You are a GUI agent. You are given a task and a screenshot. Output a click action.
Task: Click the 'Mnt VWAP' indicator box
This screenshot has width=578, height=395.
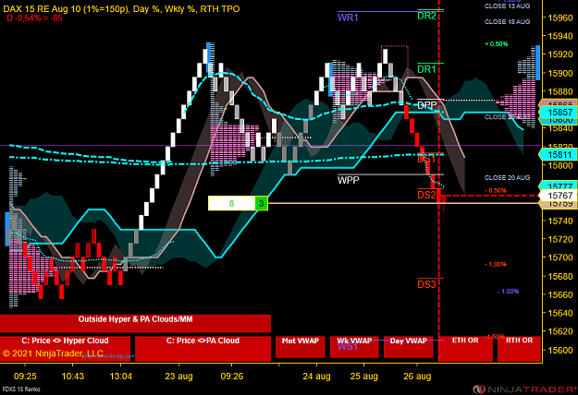pyautogui.click(x=300, y=346)
